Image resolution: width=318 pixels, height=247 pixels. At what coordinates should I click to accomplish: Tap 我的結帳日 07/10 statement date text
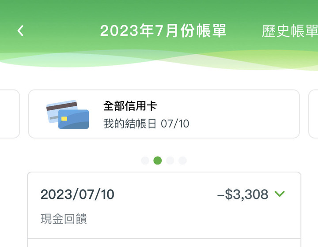[x=146, y=123]
